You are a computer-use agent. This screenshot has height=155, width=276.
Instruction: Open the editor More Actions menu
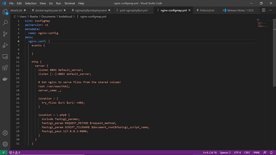tap(271, 10)
